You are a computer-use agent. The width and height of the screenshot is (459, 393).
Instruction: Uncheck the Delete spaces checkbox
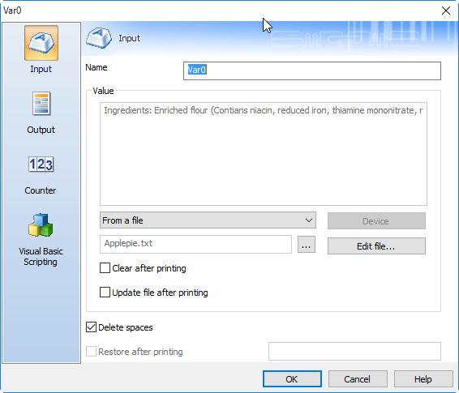pos(91,327)
